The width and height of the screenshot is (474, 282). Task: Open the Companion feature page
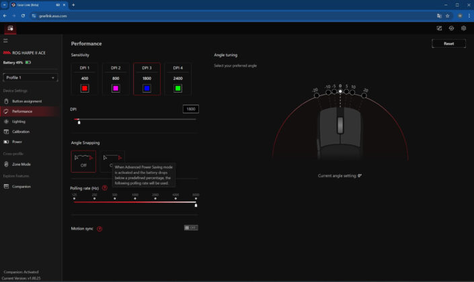tap(21, 187)
